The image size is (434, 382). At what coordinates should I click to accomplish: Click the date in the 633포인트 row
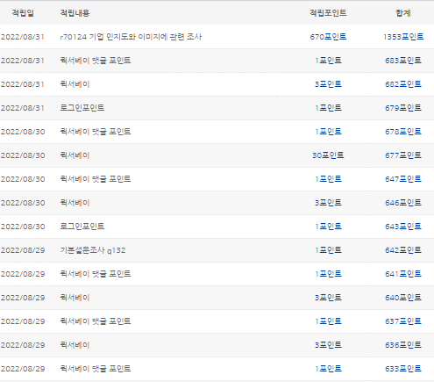point(23,369)
